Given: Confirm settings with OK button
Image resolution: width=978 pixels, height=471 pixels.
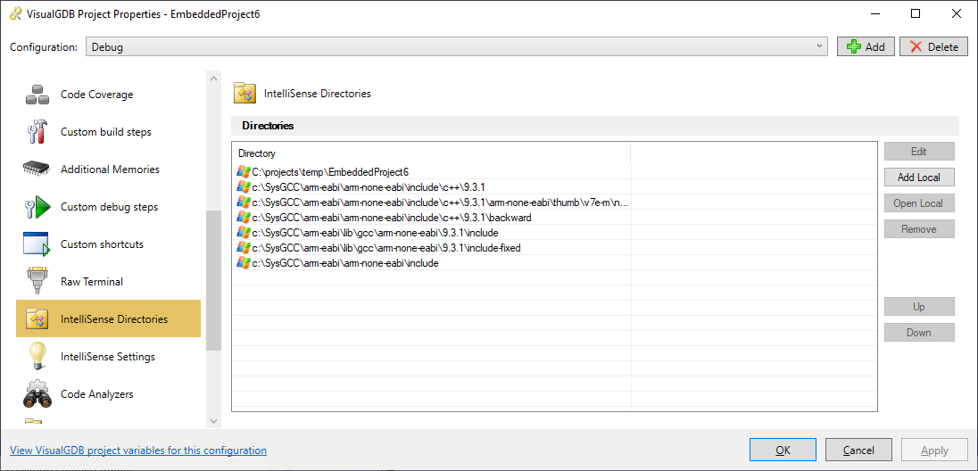Looking at the screenshot, I should 783,450.
